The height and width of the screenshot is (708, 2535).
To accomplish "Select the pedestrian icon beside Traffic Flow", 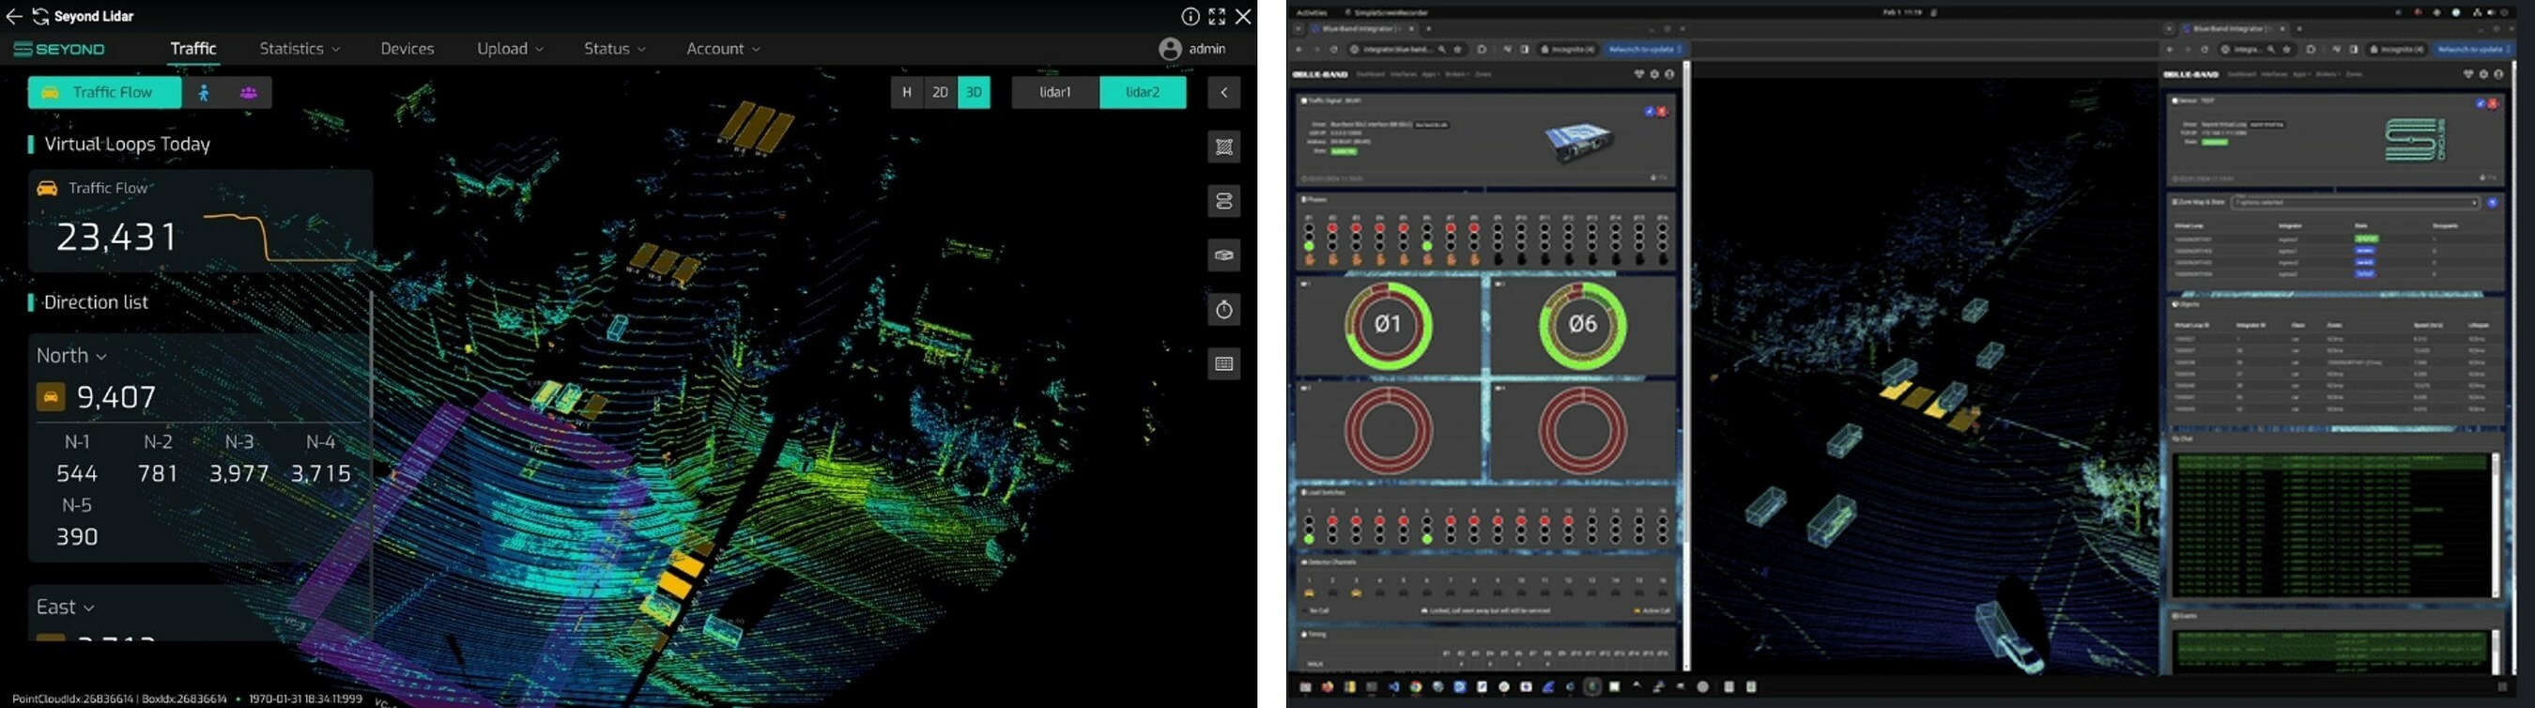I will click(204, 93).
